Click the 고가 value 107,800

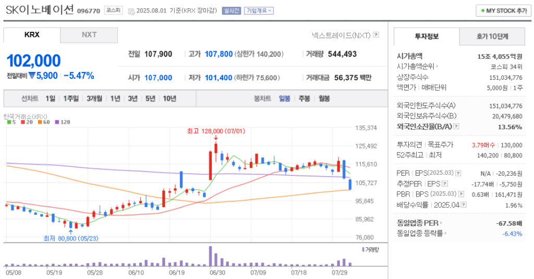coord(219,54)
